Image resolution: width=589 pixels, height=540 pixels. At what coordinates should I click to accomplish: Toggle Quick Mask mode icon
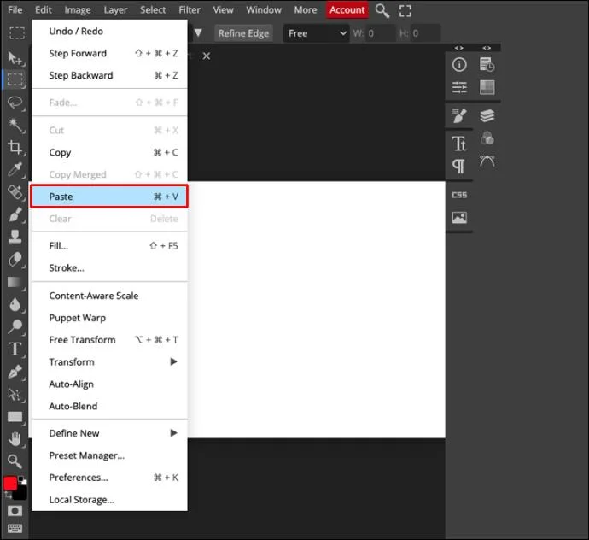click(x=15, y=511)
